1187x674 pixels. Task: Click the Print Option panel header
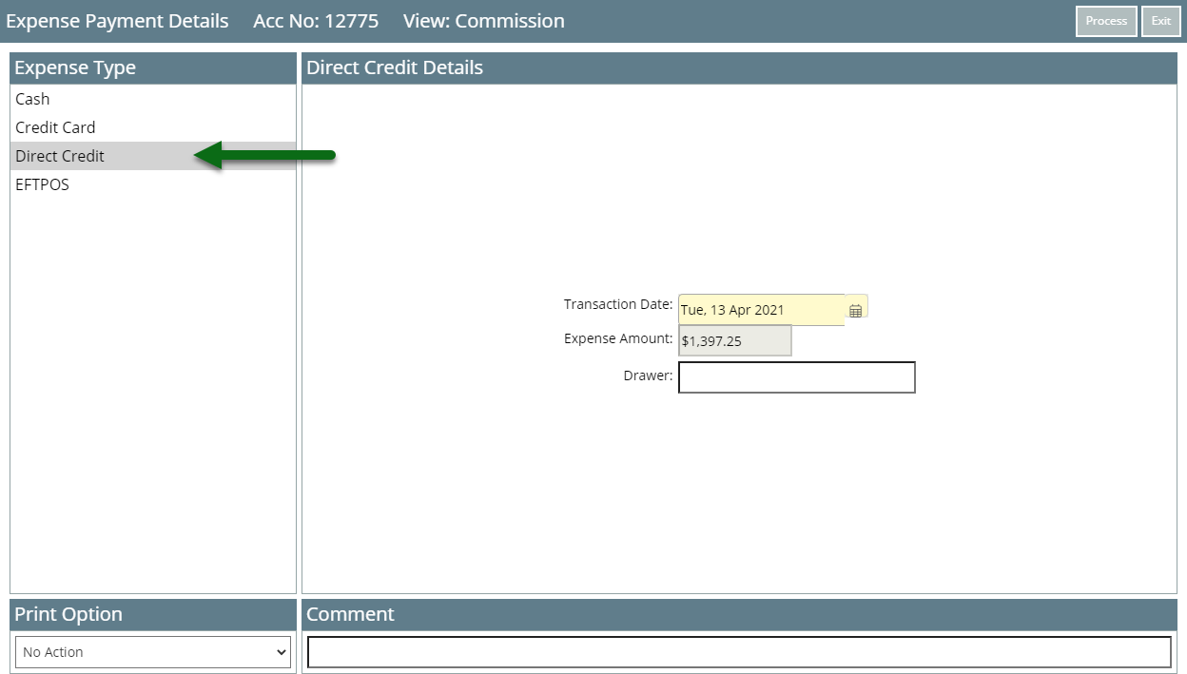click(153, 614)
